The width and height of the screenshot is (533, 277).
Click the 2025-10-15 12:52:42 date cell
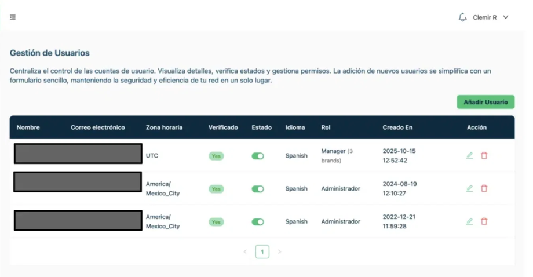[x=399, y=156]
